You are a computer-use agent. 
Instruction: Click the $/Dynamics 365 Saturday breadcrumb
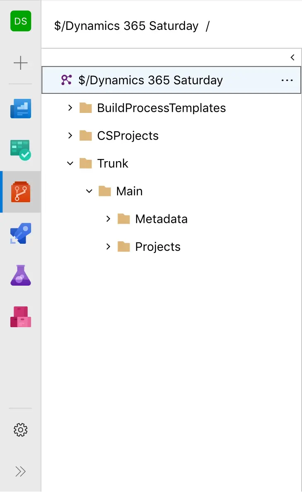(x=126, y=26)
